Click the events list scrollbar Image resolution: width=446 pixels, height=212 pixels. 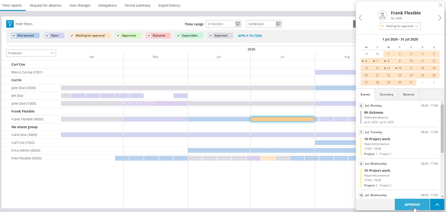coord(442,129)
